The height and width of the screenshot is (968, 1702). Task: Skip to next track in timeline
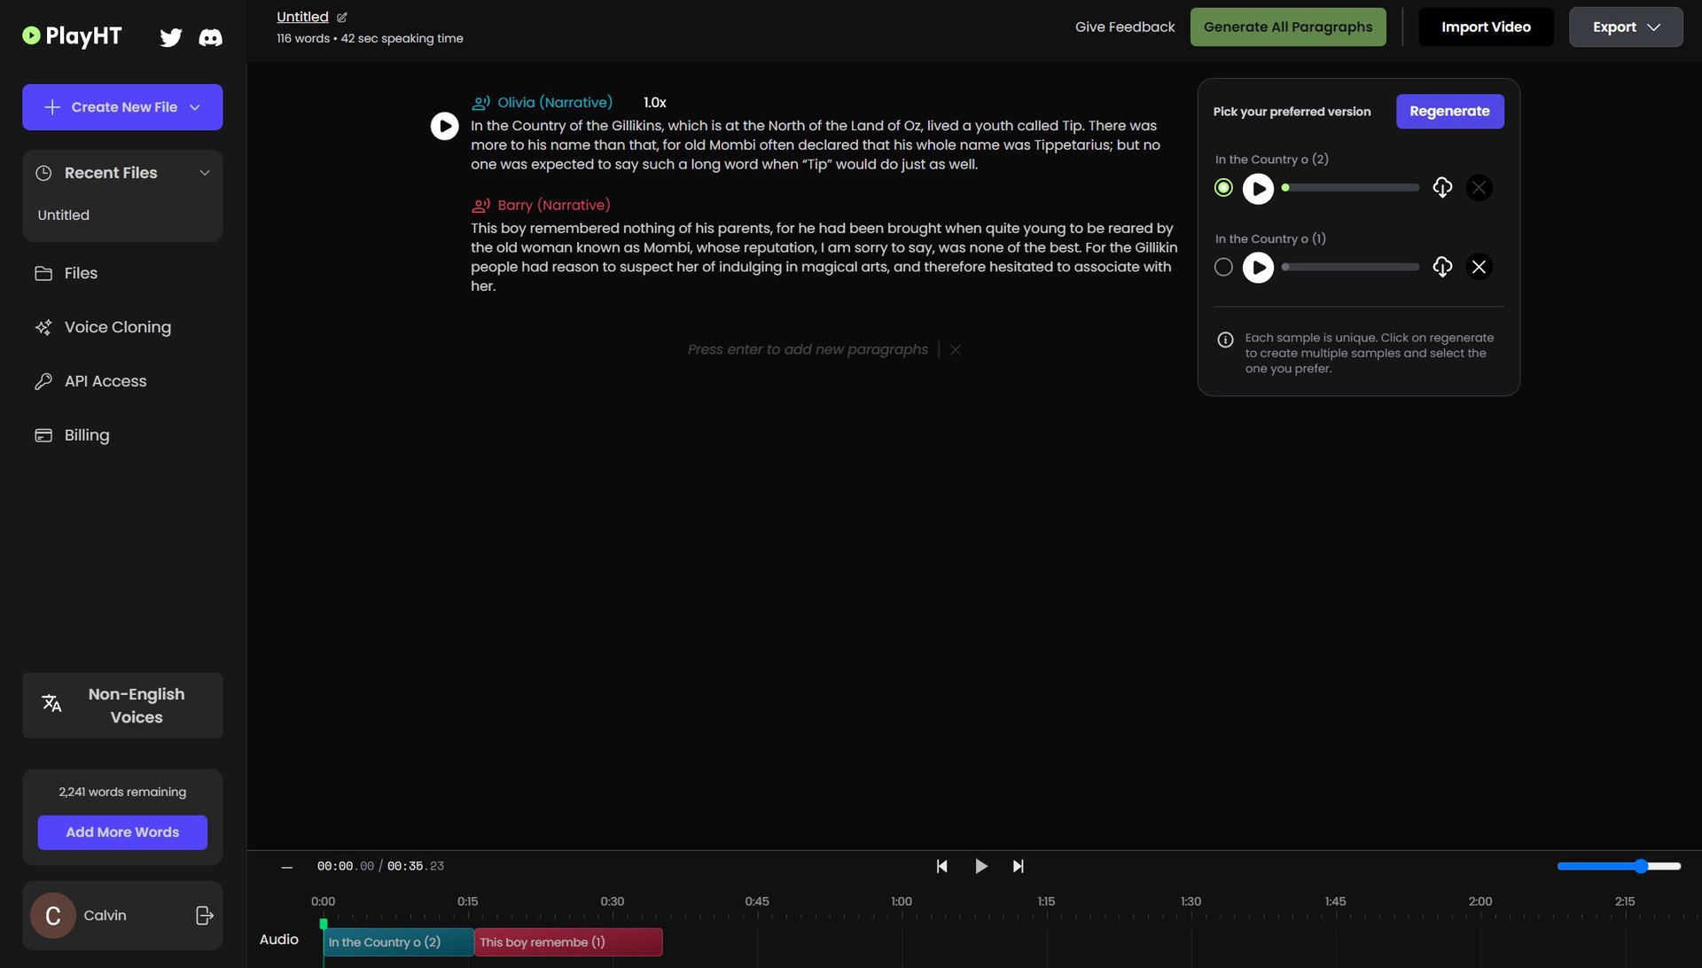pyautogui.click(x=1019, y=866)
